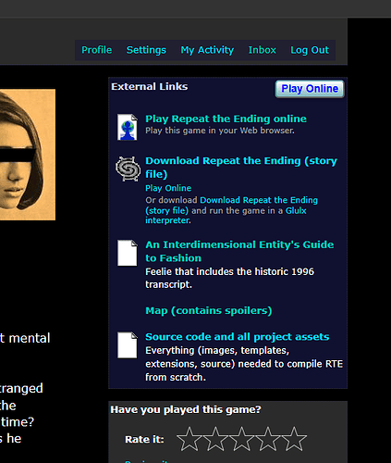This screenshot has width=391, height=463.
Task: Open the Profile page
Action: point(96,50)
